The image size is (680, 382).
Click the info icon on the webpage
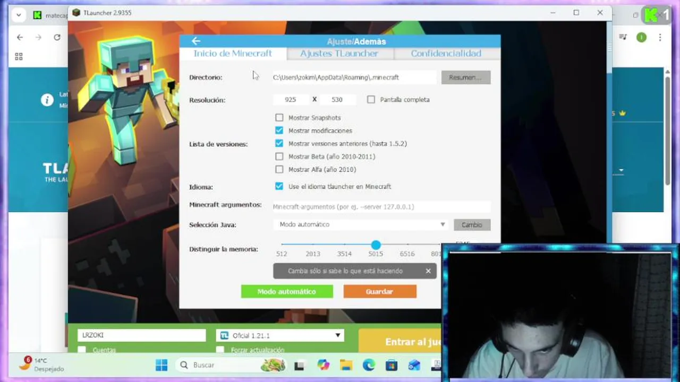tap(47, 100)
